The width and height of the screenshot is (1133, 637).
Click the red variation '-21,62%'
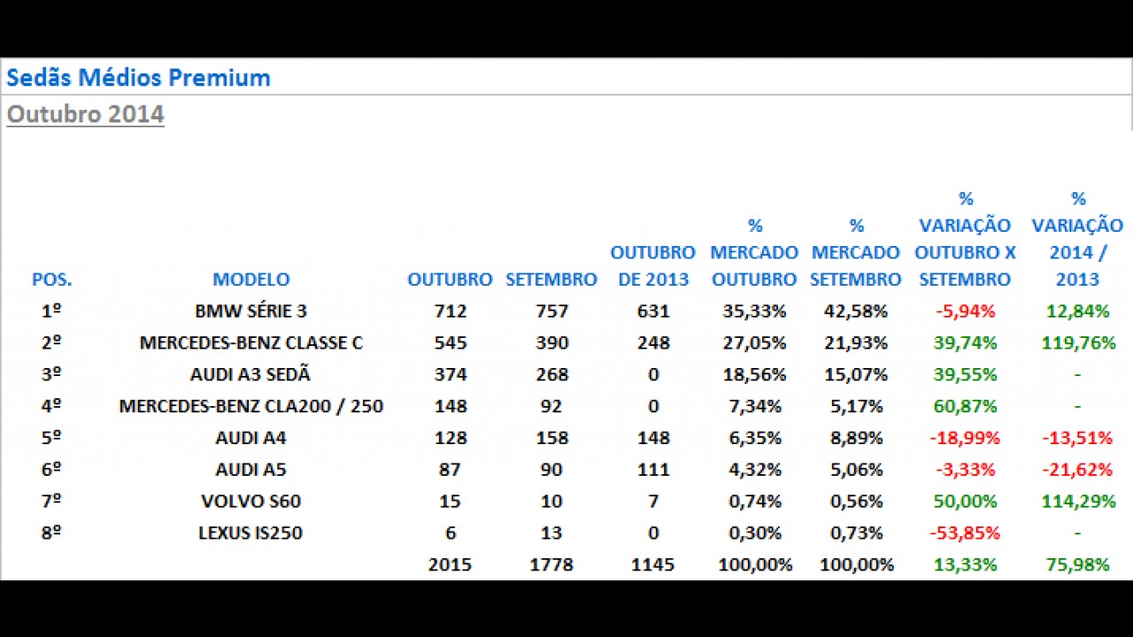pos(1077,470)
